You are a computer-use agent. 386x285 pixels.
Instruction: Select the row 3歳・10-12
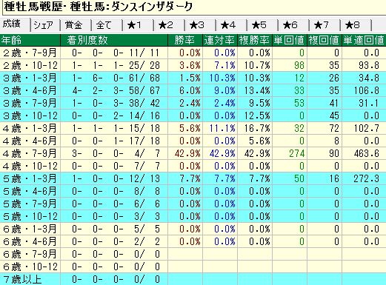(193, 115)
